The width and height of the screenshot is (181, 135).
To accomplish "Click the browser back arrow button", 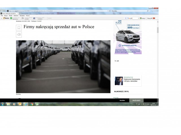I will (x=2, y=11).
